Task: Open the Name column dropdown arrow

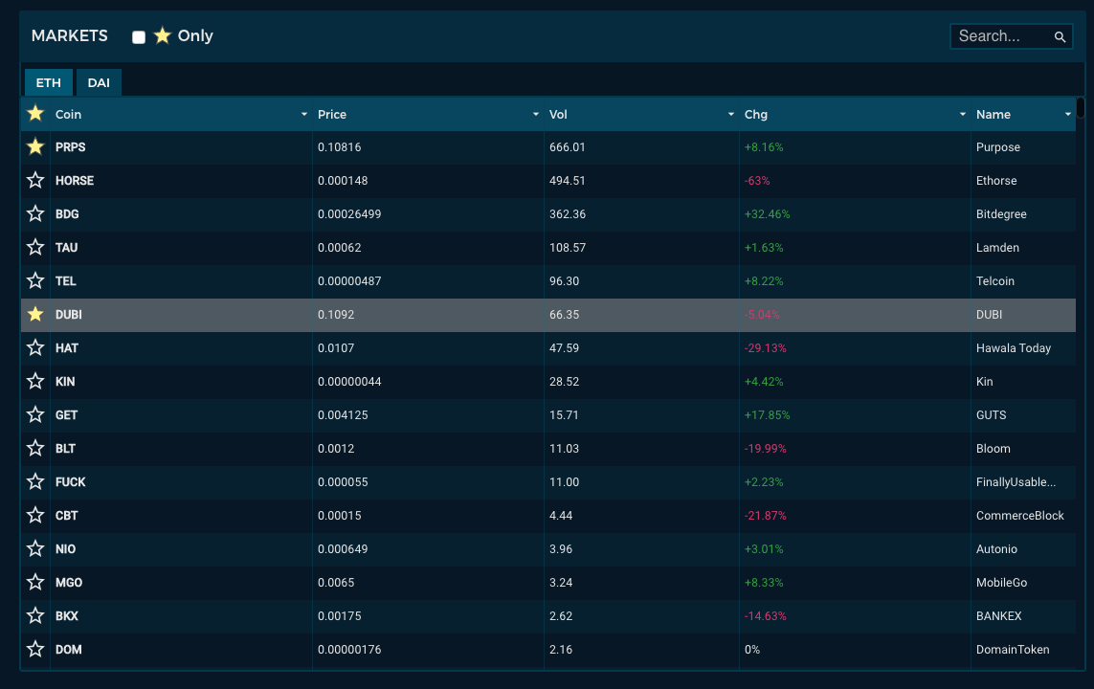Action: (x=1068, y=115)
